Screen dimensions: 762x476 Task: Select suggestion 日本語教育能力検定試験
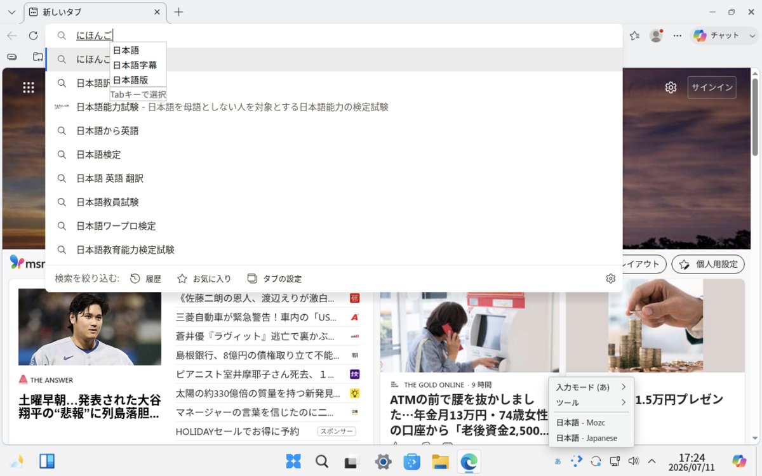(333, 250)
